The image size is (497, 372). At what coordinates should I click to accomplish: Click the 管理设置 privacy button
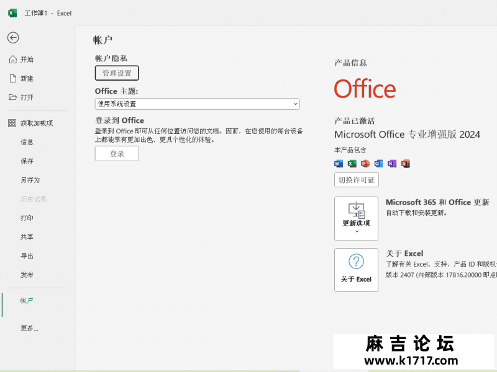tap(117, 73)
